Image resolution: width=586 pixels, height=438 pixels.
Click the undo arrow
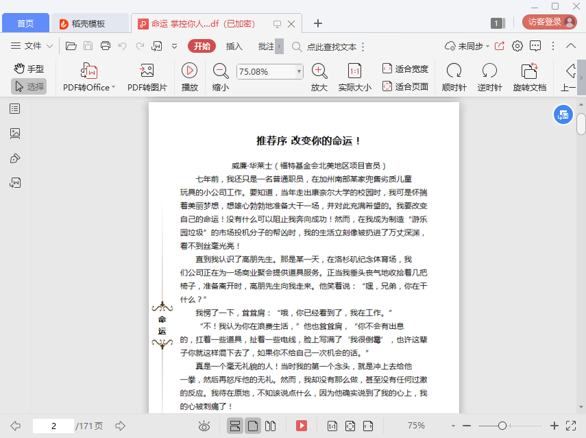point(122,46)
